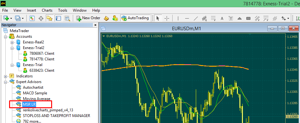Toggle the AutoTrading button

[x=135, y=18]
